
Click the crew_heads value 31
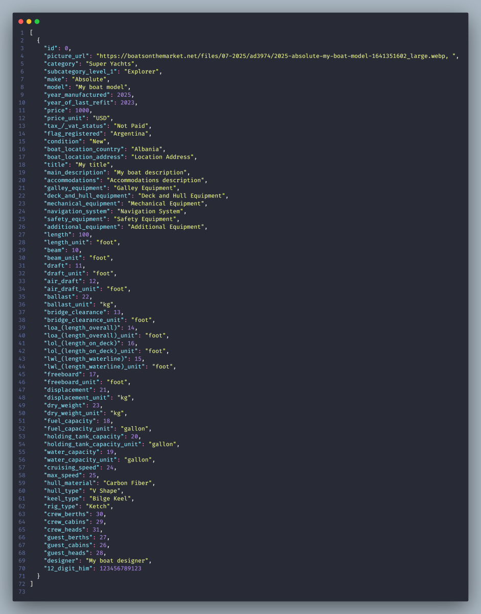(96, 530)
